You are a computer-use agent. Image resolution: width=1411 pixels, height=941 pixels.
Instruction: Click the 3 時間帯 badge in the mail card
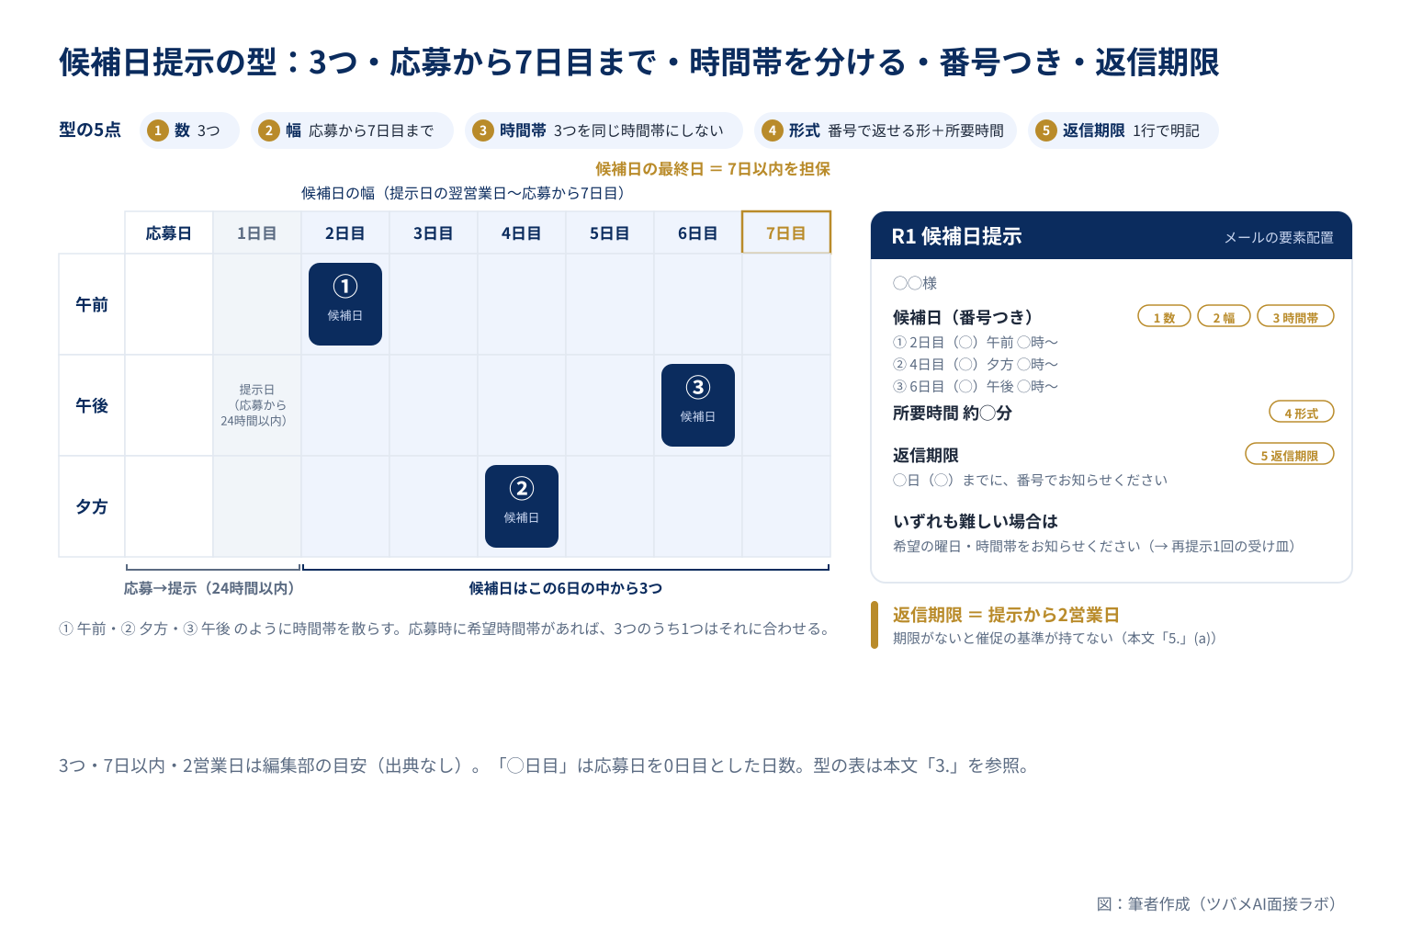click(x=1295, y=316)
